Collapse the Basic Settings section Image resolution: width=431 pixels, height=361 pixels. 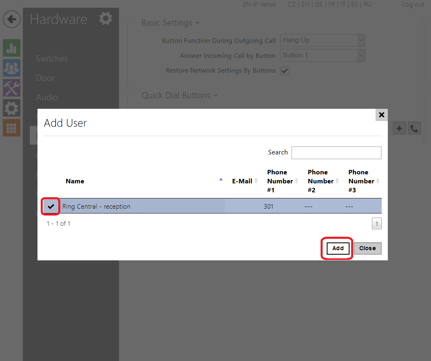pos(170,23)
